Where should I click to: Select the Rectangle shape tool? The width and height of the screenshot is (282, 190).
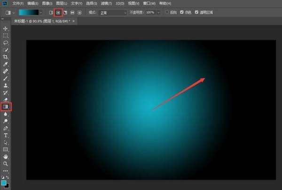click(6, 149)
